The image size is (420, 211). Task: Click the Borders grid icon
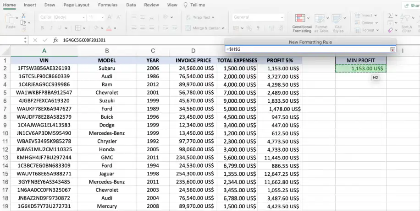coord(78,28)
